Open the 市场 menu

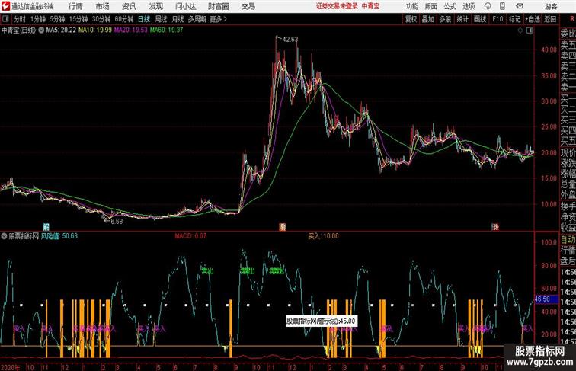102,6
